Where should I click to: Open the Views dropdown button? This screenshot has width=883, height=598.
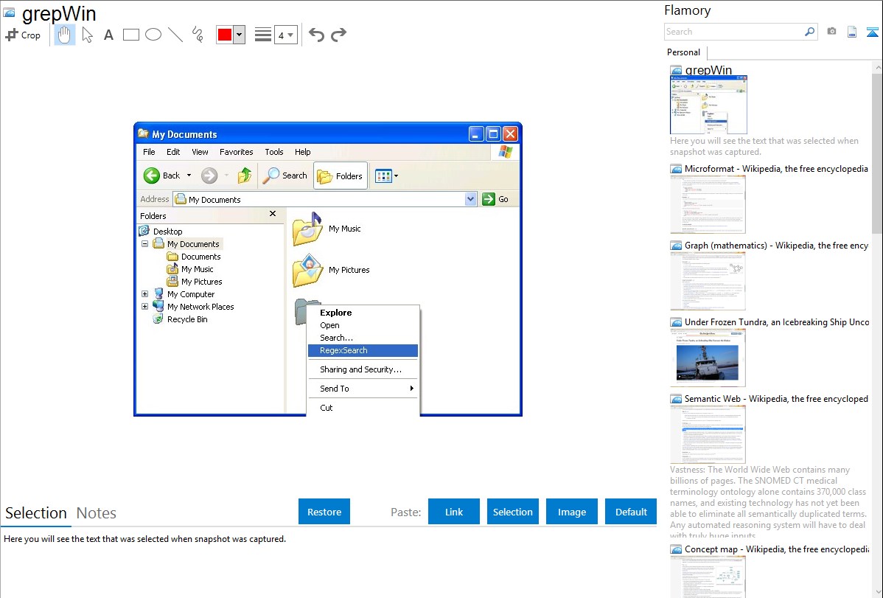coord(386,175)
